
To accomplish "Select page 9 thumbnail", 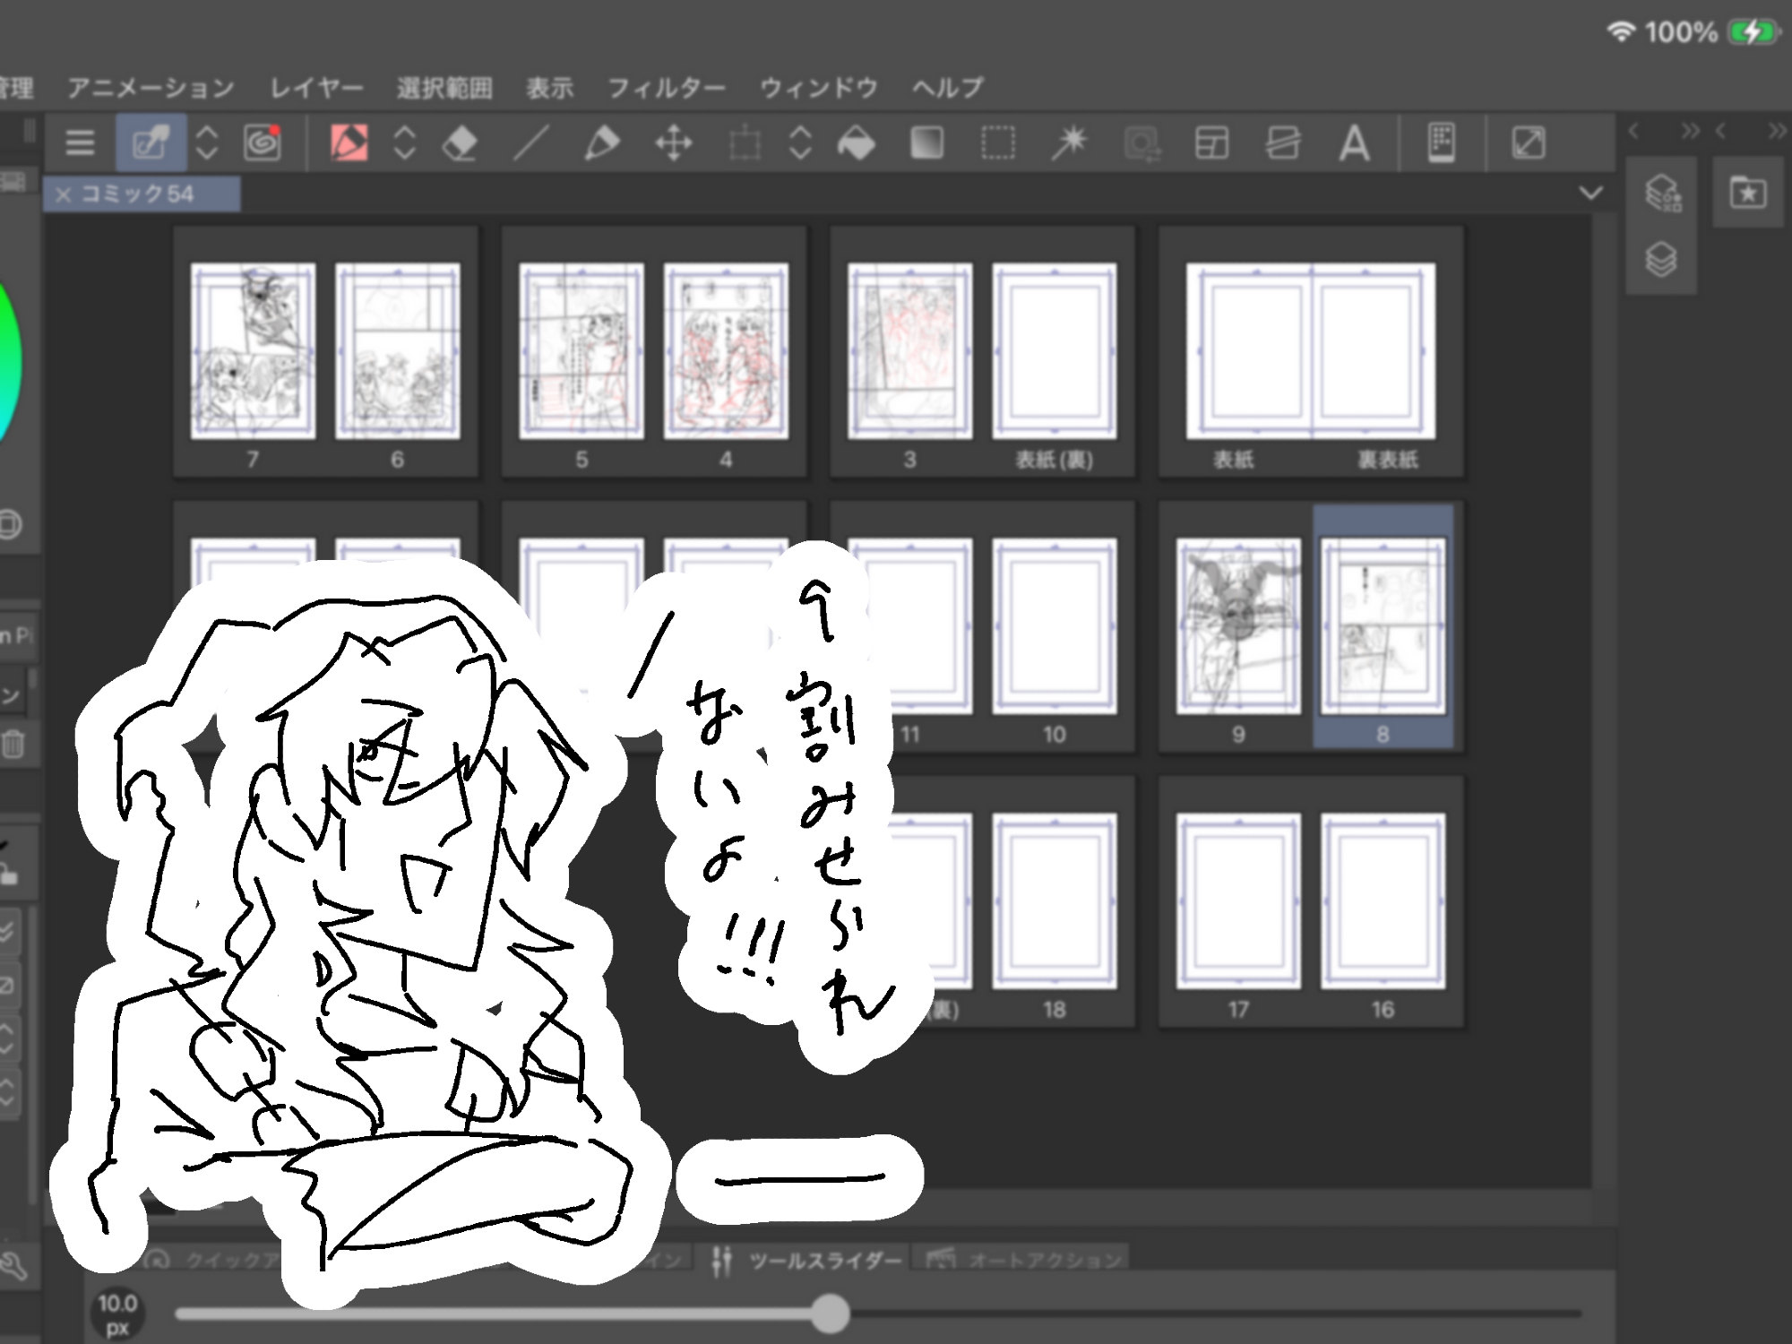I will (x=1237, y=626).
